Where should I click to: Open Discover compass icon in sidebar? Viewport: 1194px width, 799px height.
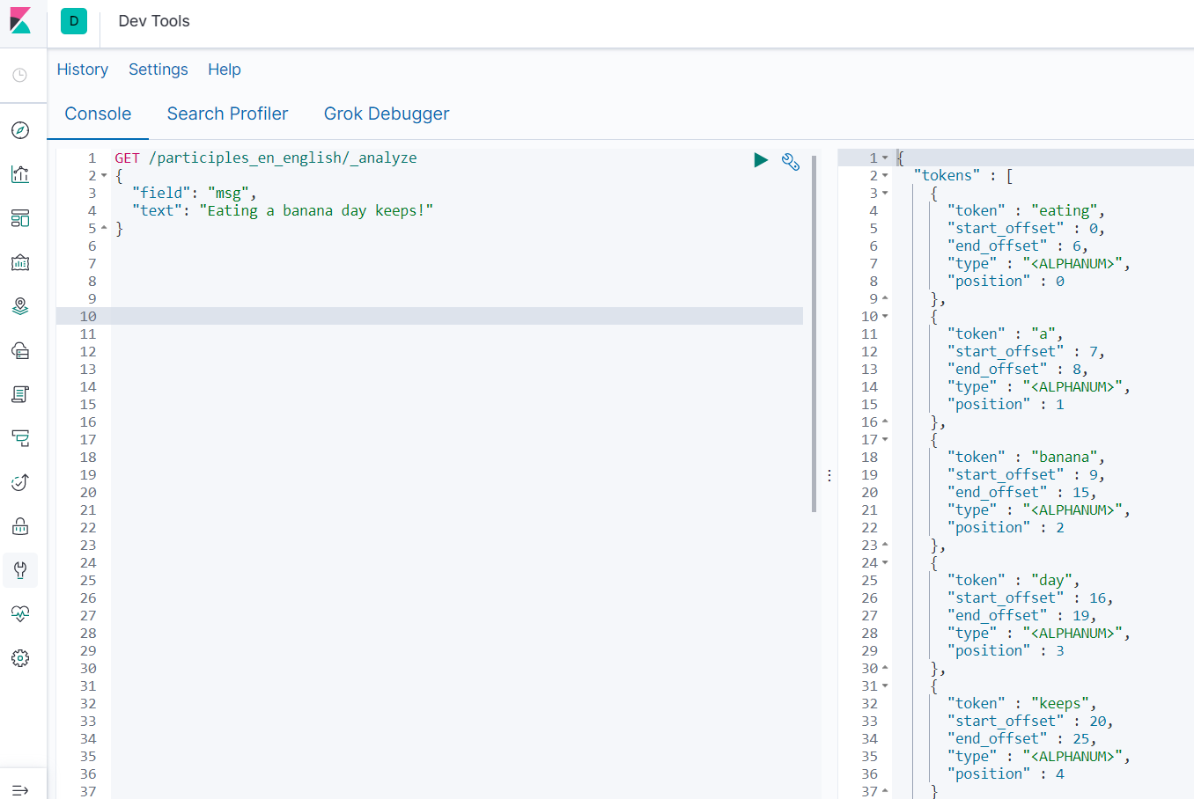pyautogui.click(x=20, y=130)
